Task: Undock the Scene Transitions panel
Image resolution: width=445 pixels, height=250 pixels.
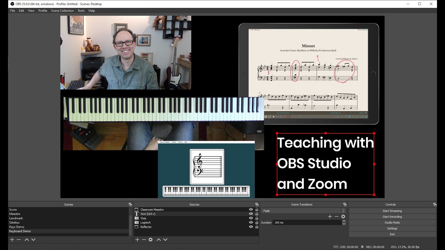Action: [345, 205]
